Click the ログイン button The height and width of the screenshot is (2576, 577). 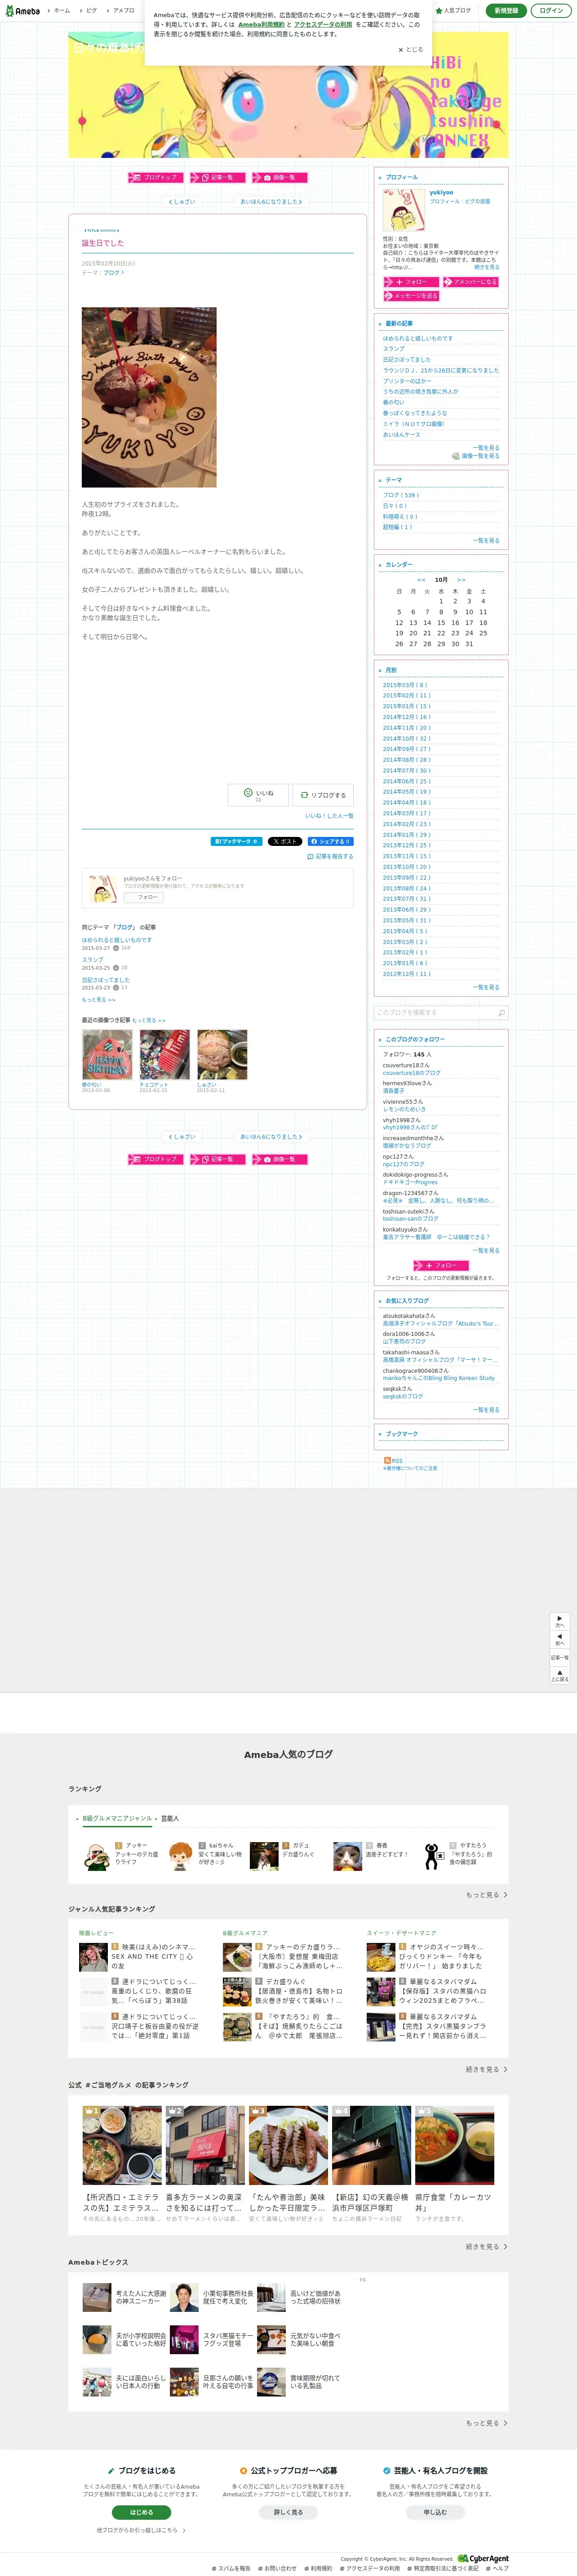550,10
